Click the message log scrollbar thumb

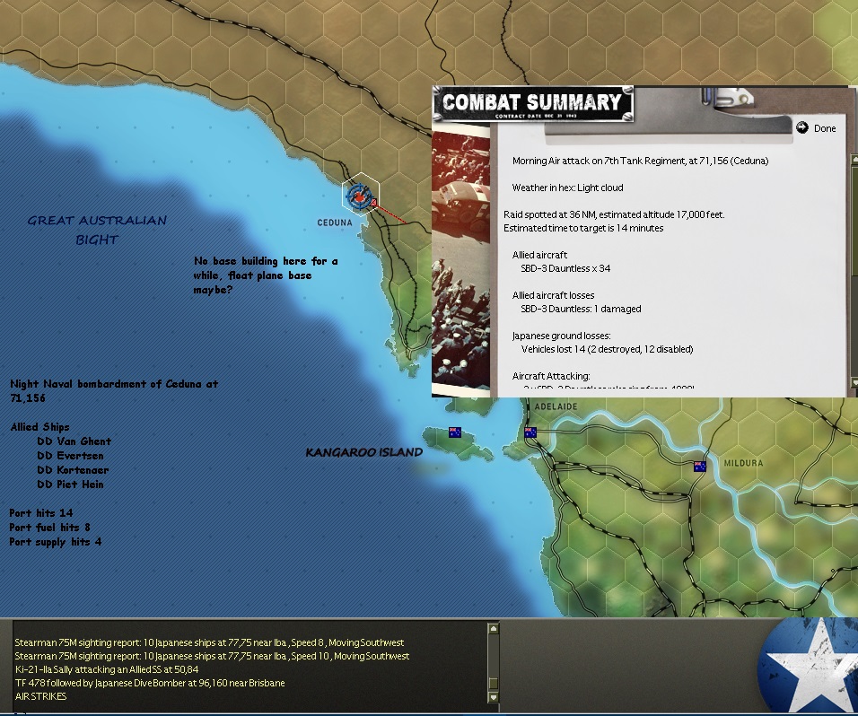point(493,683)
